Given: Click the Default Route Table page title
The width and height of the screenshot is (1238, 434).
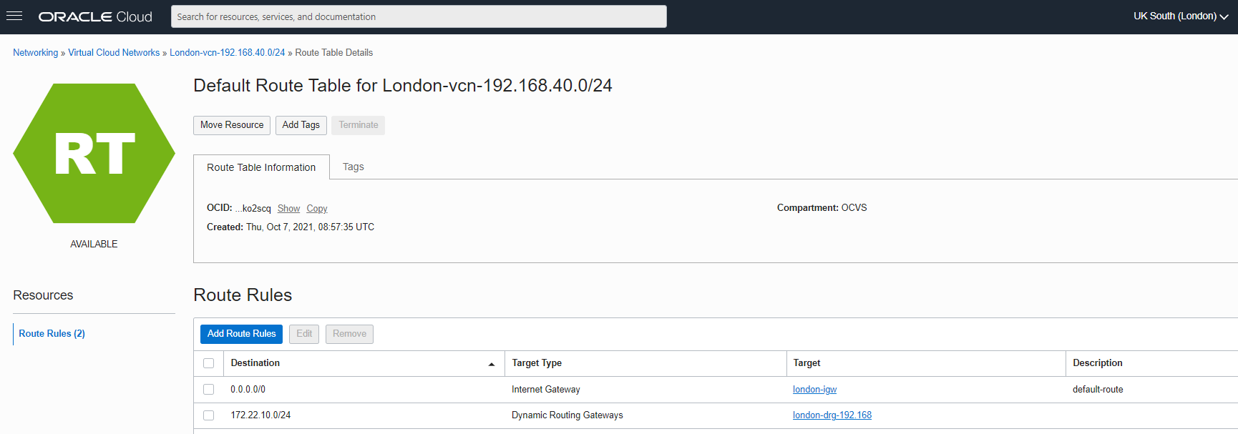Looking at the screenshot, I should click(x=403, y=86).
